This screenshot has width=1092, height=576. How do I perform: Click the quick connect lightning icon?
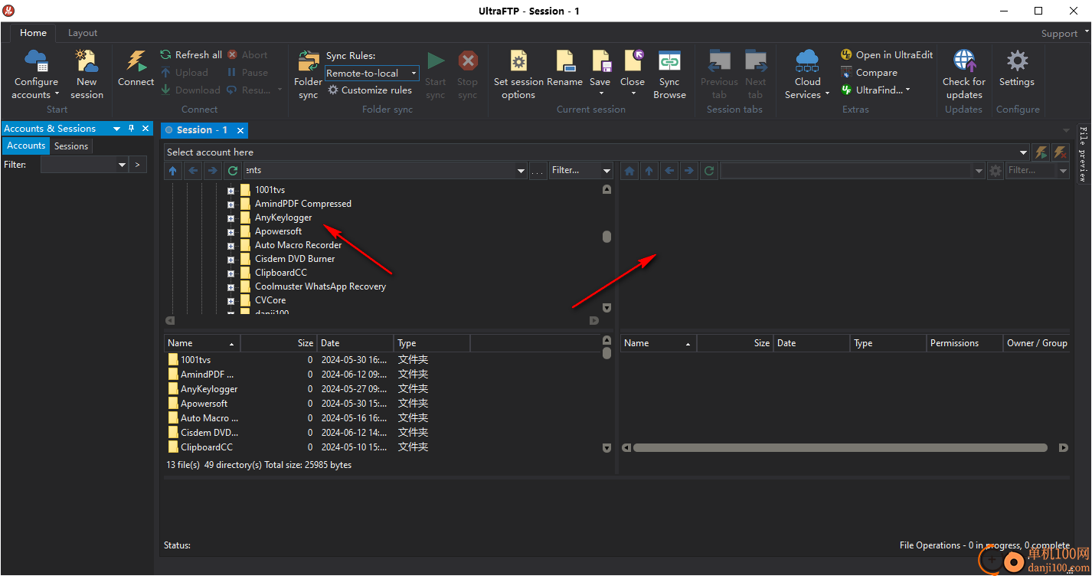pos(1041,152)
